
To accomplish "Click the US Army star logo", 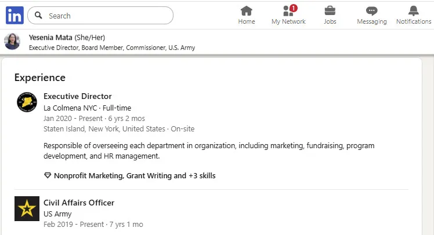I will click(x=27, y=208).
